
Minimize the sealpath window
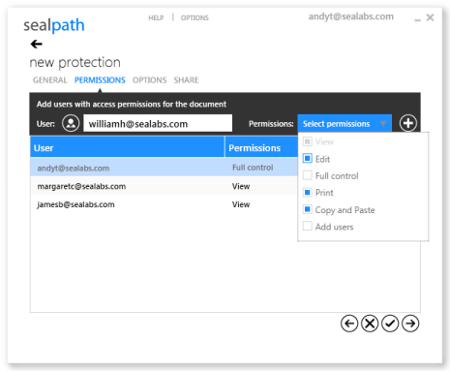[418, 19]
